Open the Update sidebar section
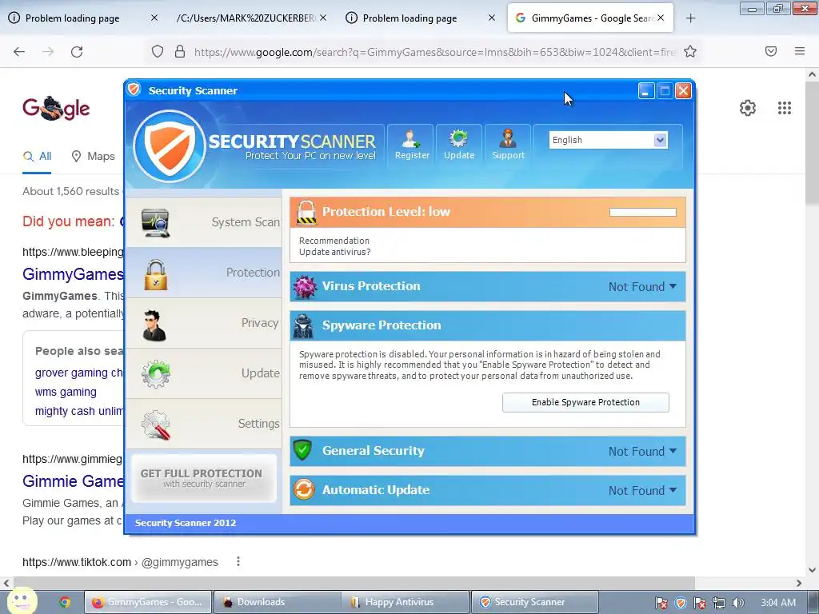 pos(204,373)
